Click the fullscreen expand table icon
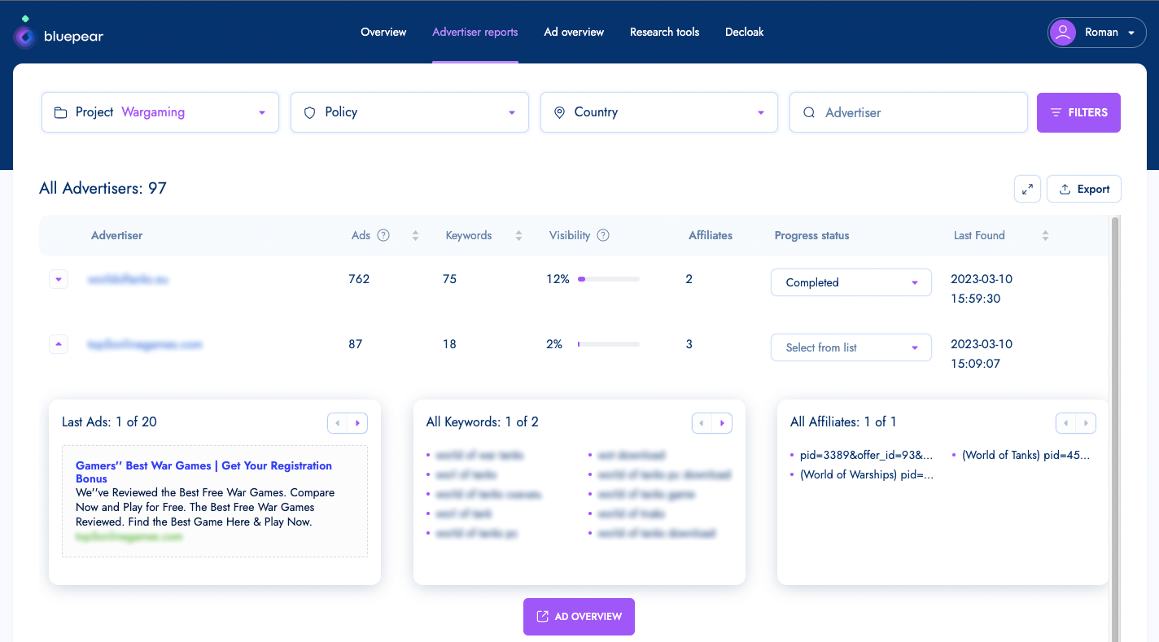This screenshot has width=1159, height=642. coord(1027,189)
